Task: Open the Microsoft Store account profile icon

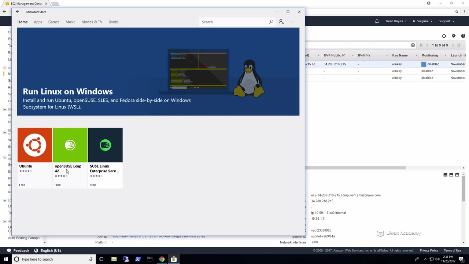Action: (x=281, y=22)
